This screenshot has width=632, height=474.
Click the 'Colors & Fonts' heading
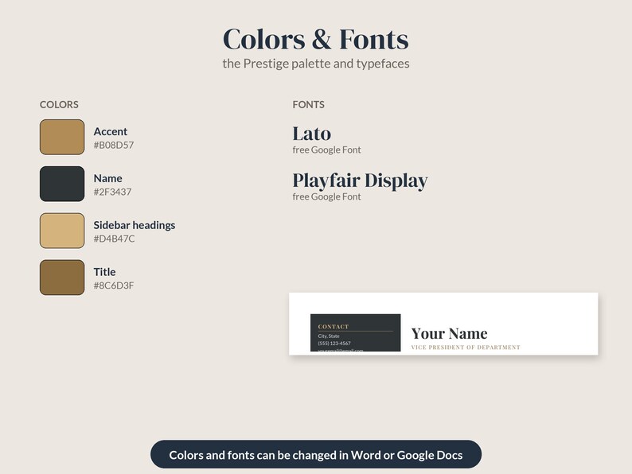[x=316, y=39]
